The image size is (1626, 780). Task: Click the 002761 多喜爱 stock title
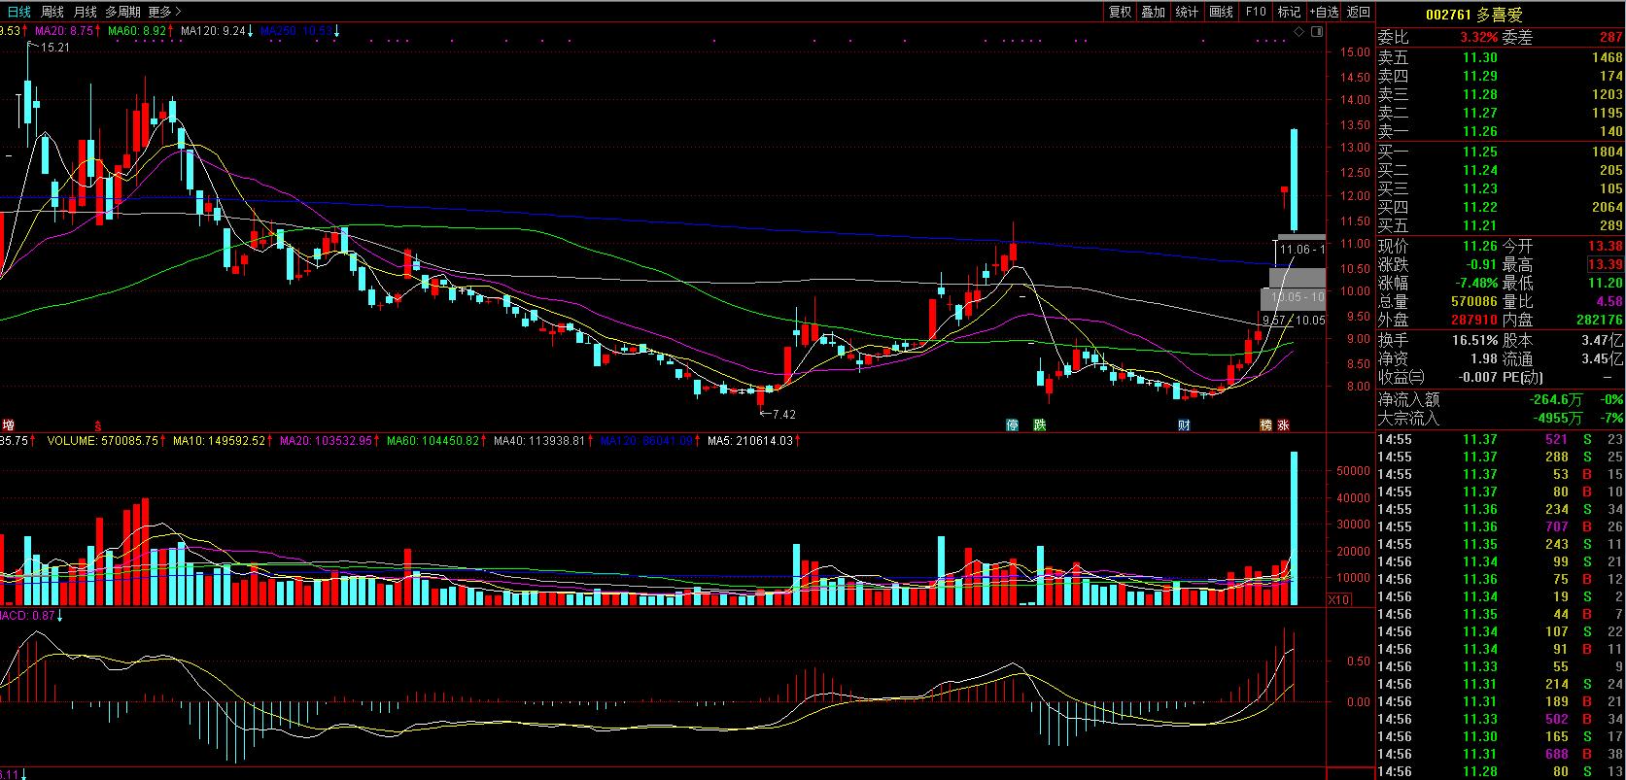[x=1473, y=15]
